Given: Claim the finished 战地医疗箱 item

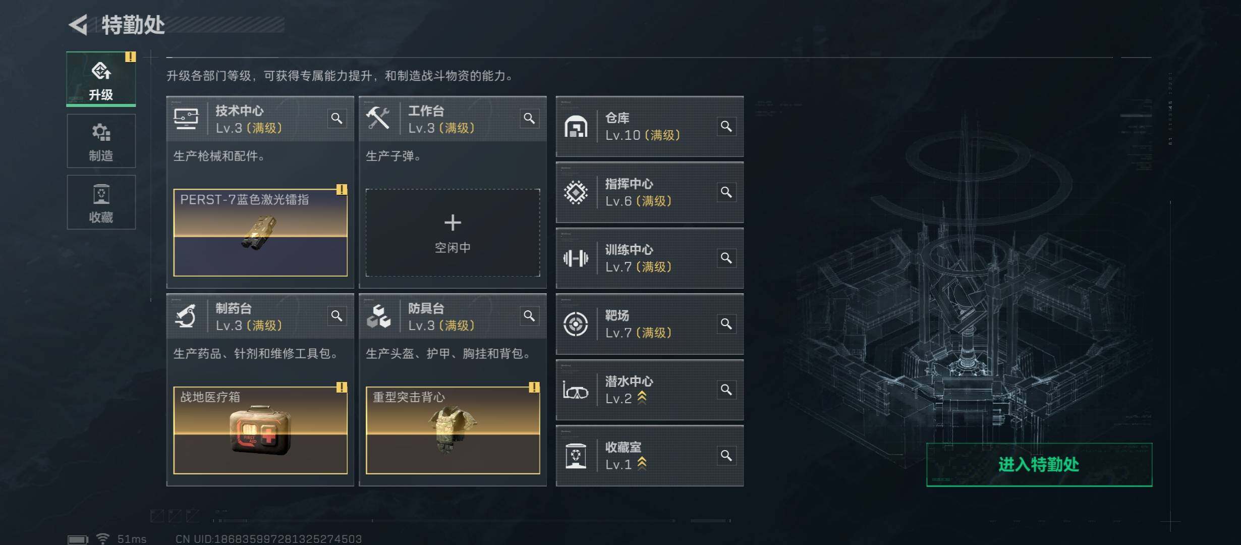Looking at the screenshot, I should pos(260,430).
